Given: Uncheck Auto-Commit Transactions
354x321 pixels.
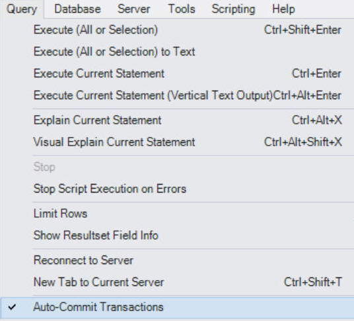Looking at the screenshot, I should pyautogui.click(x=178, y=307).
